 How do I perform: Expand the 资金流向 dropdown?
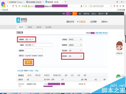point(75,50)
